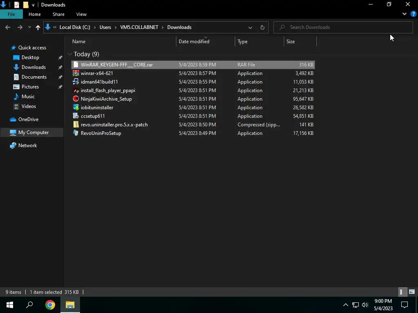Open Customize Quick Access Toolbar dropdown
This screenshot has height=313, width=418.
33,5
